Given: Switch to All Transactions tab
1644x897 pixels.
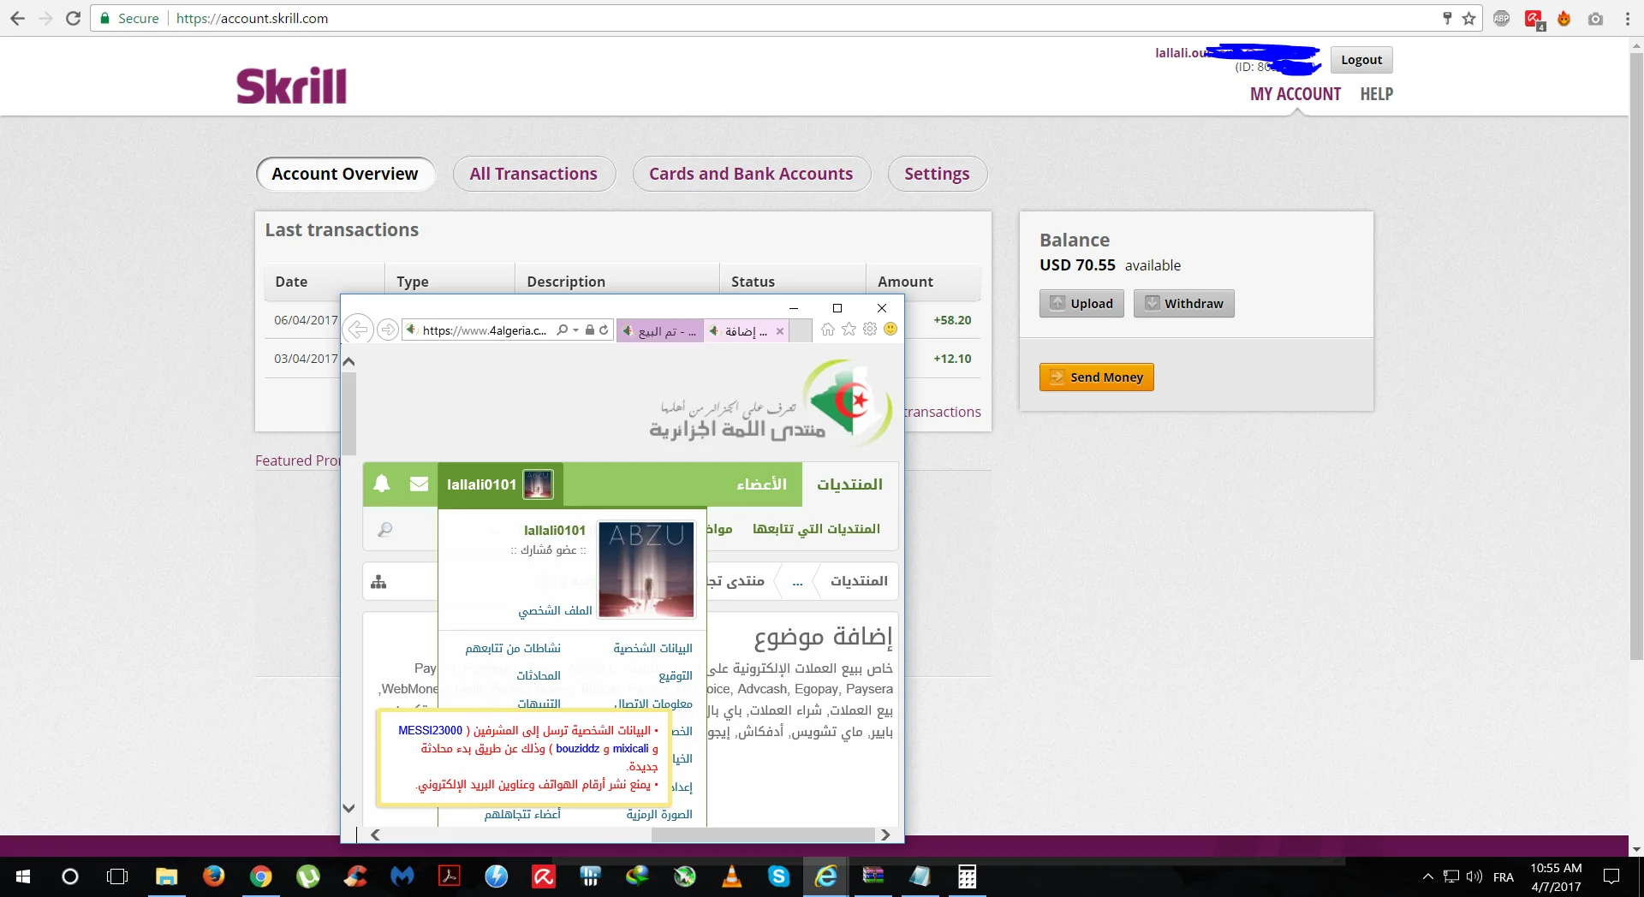Looking at the screenshot, I should coord(533,174).
